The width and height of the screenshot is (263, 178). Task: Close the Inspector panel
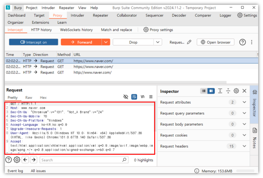pyautogui.click(x=245, y=91)
